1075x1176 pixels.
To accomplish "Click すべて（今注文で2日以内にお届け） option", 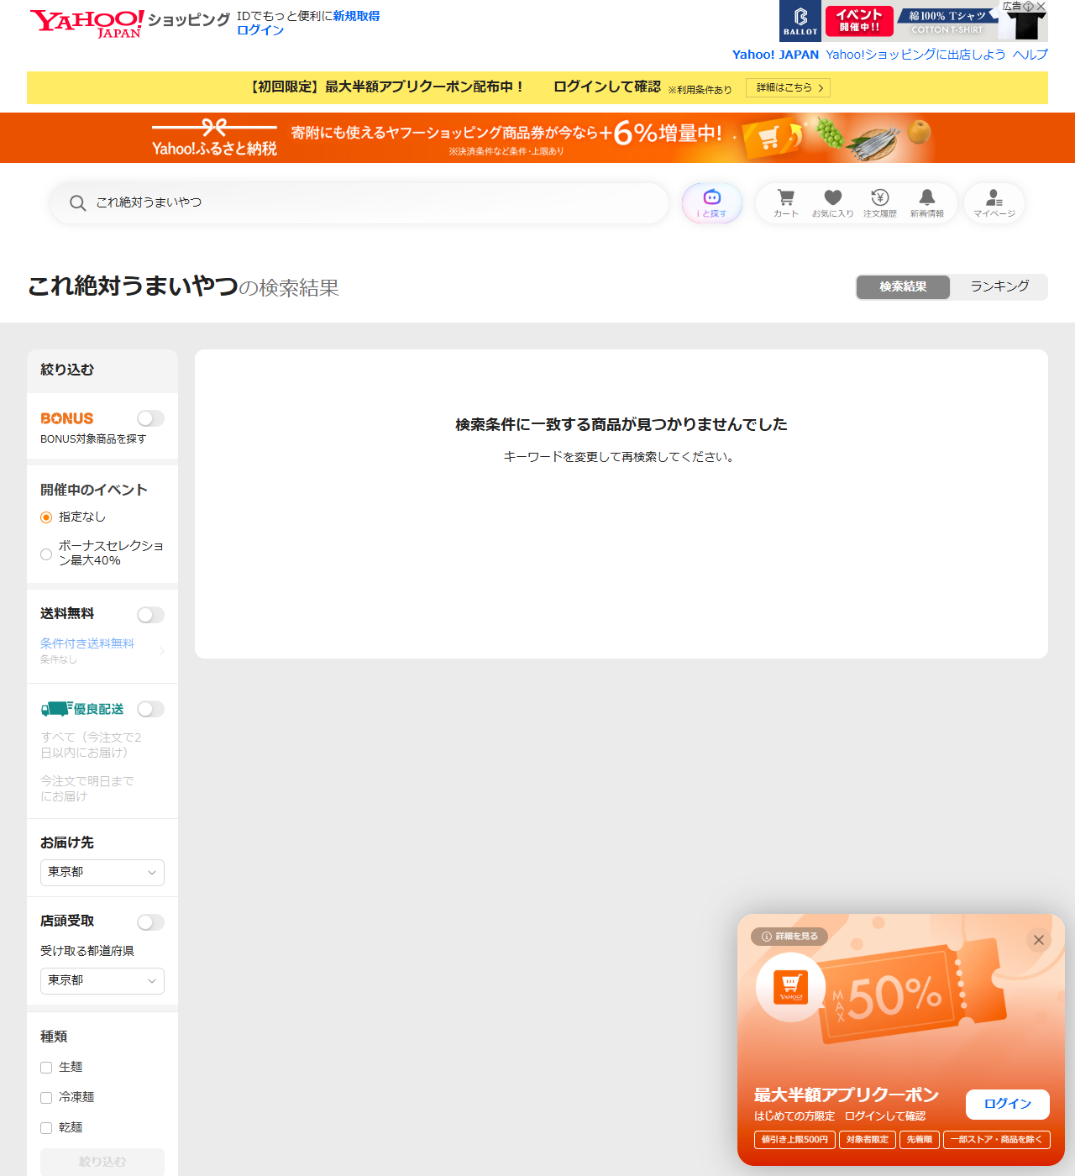I will 91,745.
